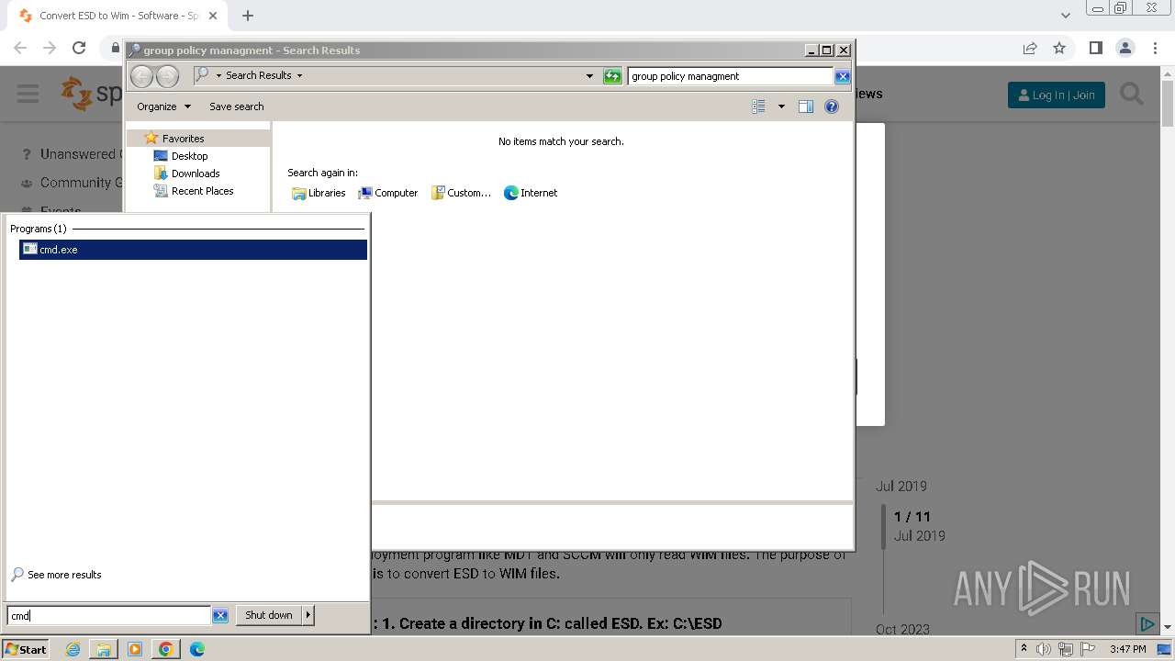
Task: Click Oct 2023 timeline marker
Action: point(902,630)
